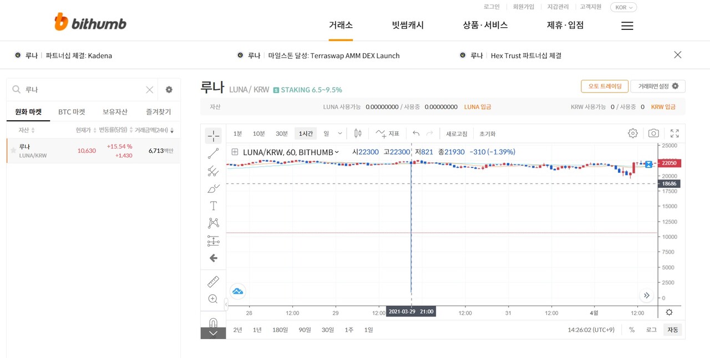Toggle 자동 auto scale
The image size is (710, 358).
673,330
